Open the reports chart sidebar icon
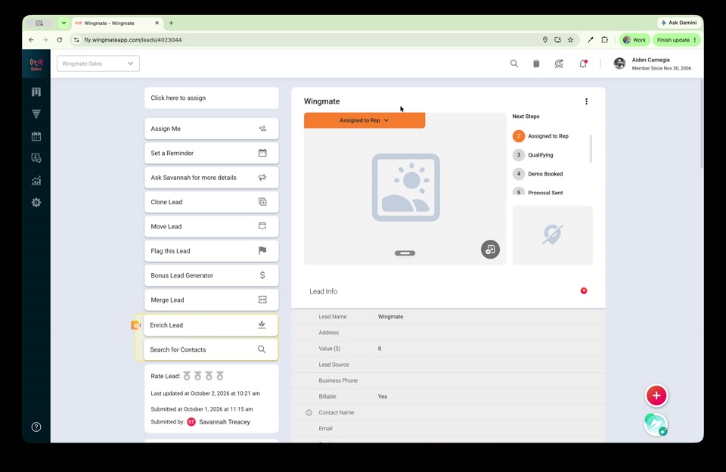The image size is (726, 472). 36,181
